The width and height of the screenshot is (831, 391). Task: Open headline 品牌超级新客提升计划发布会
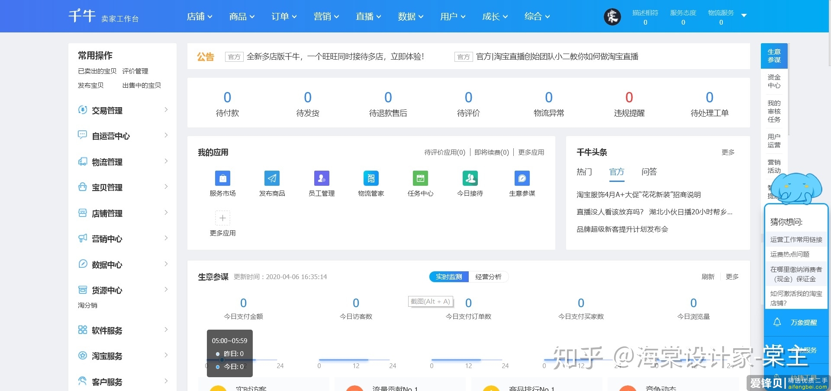pyautogui.click(x=622, y=229)
